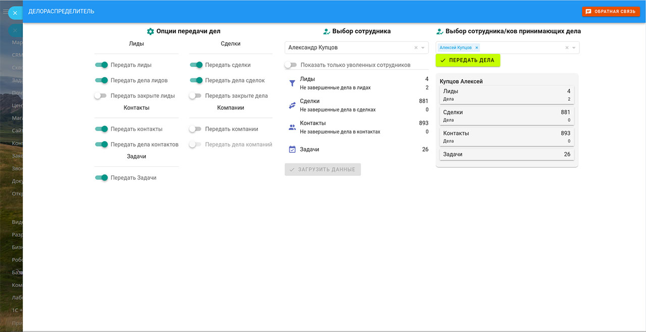The height and width of the screenshot is (332, 646).
Task: Clear the Александр Купцов selection with x
Action: (x=416, y=48)
